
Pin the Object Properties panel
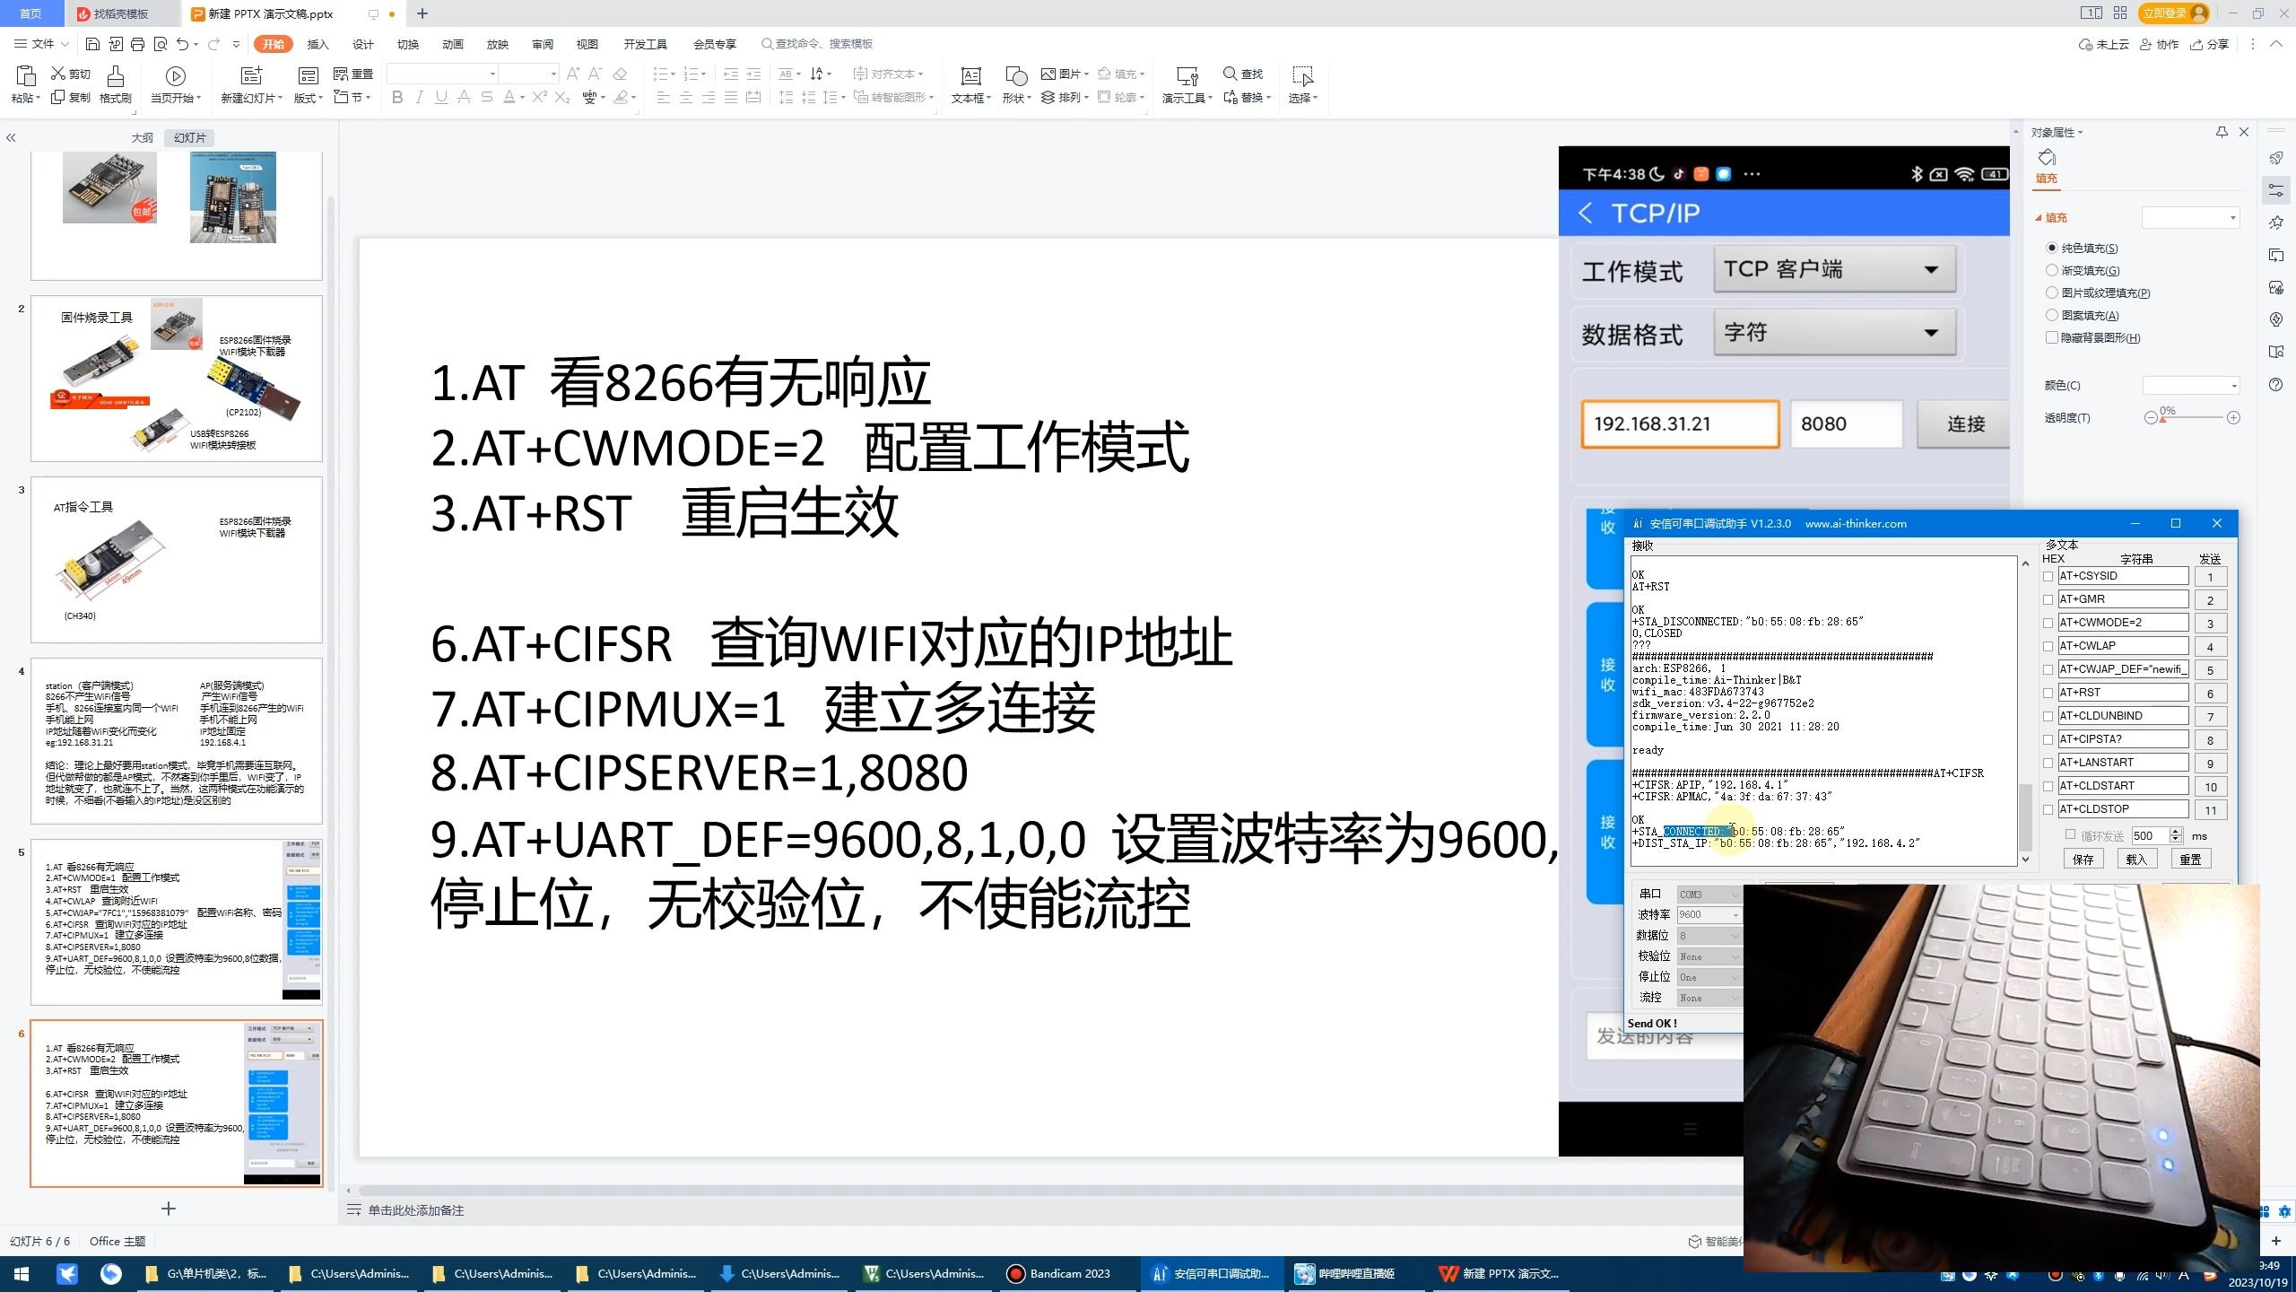(2222, 132)
